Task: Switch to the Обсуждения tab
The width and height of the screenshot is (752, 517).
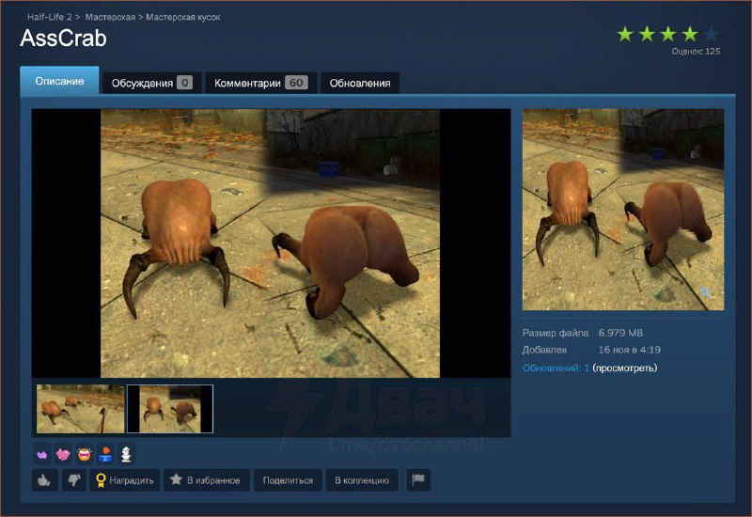Action: tap(151, 83)
